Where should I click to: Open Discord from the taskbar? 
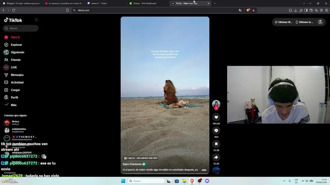pos(207,181)
